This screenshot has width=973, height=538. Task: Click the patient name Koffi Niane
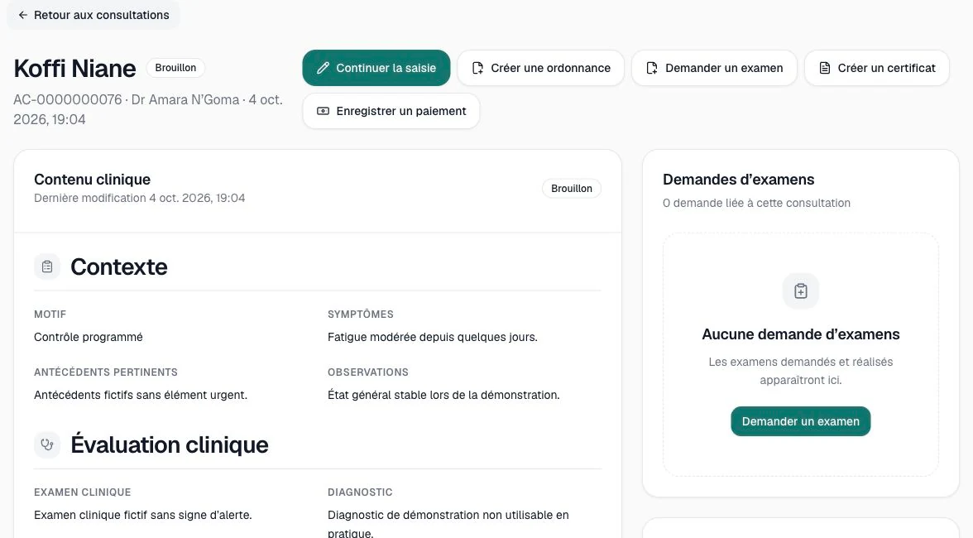point(74,68)
